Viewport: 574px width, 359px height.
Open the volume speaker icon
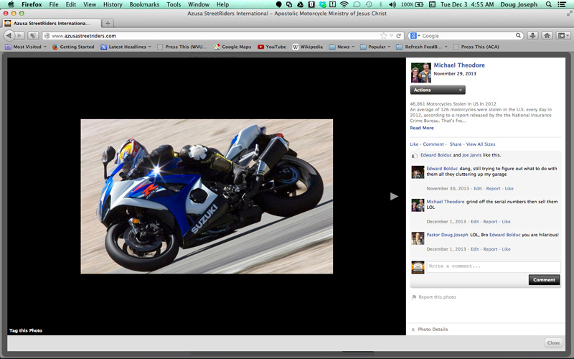pos(392,4)
